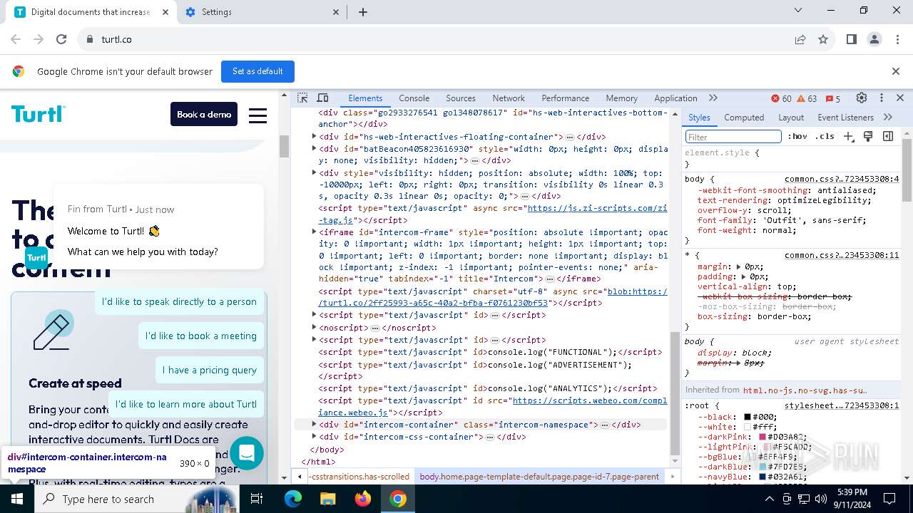Click the --navyBlue color swatch

(762, 477)
